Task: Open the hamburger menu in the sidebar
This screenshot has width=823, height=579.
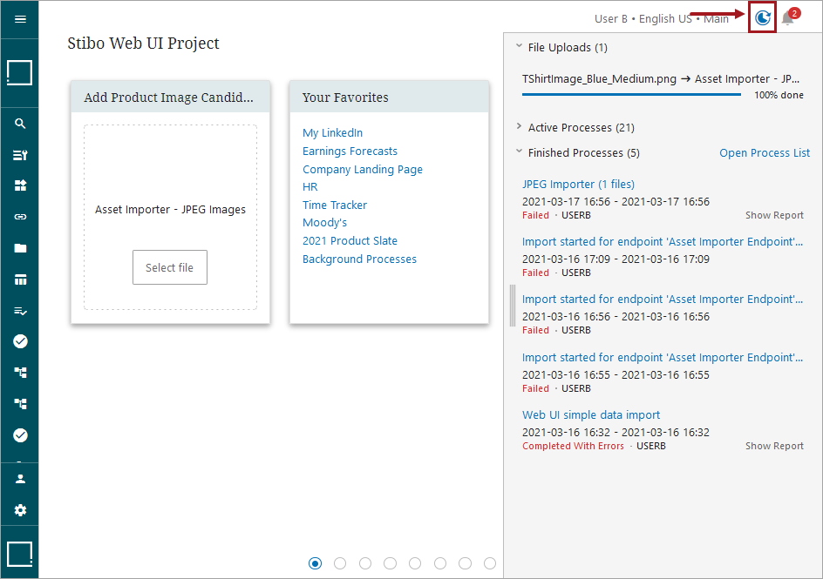Action: pos(20,19)
